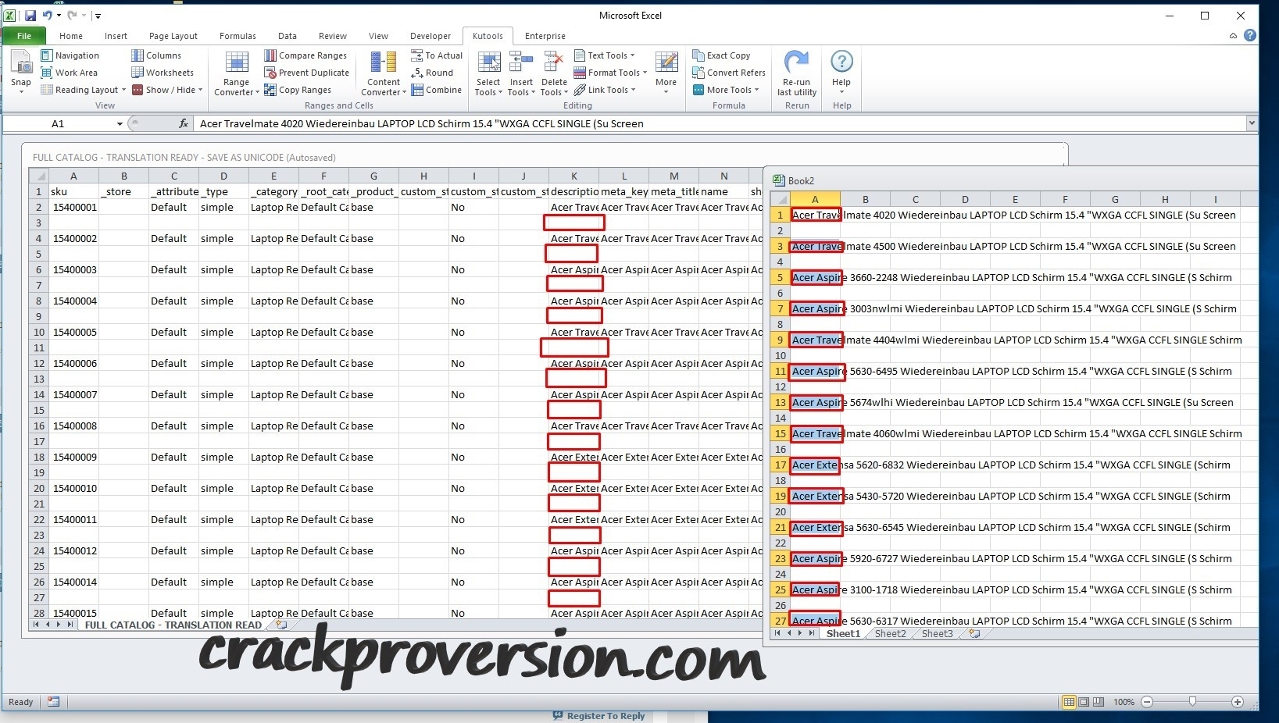
Task: Select the FULL CATALOG - TRANSLATION READY sheet tab
Action: [x=173, y=625]
